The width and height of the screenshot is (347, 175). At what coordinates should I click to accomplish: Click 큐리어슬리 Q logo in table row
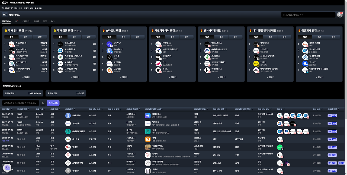(x=68, y=116)
